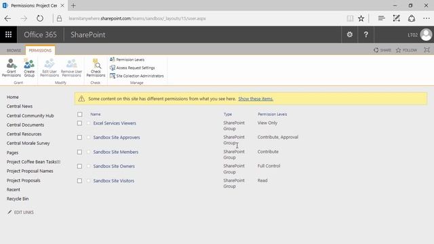Open Permission Levels in Manage group
Image resolution: width=434 pixels, height=244 pixels.
[x=127, y=60]
